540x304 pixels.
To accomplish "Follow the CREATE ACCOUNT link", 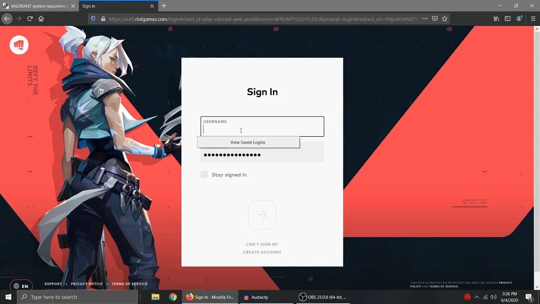I will tap(262, 252).
